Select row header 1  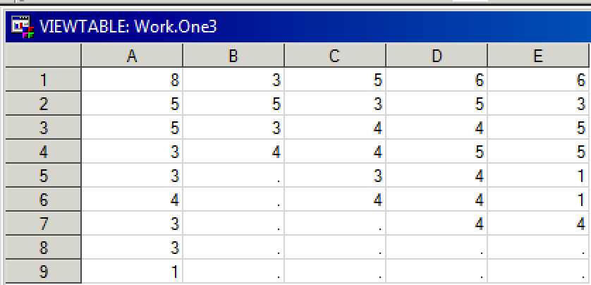pos(43,80)
